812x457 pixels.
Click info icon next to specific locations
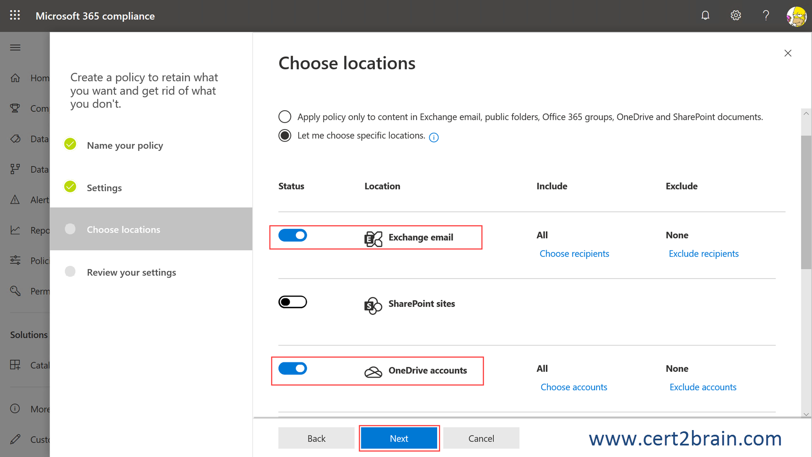[434, 137]
